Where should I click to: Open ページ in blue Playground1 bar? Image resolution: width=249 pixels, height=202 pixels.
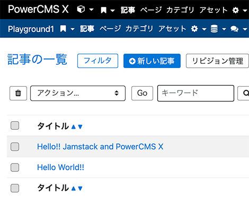[110, 29]
